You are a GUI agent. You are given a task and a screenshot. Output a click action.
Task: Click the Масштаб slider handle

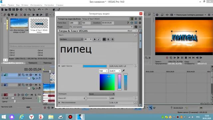tap(86, 98)
